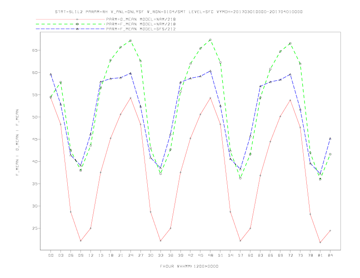Screen dimensions: 360x278
Task: Click y-axis tick label 35
Action: coord(35,184)
